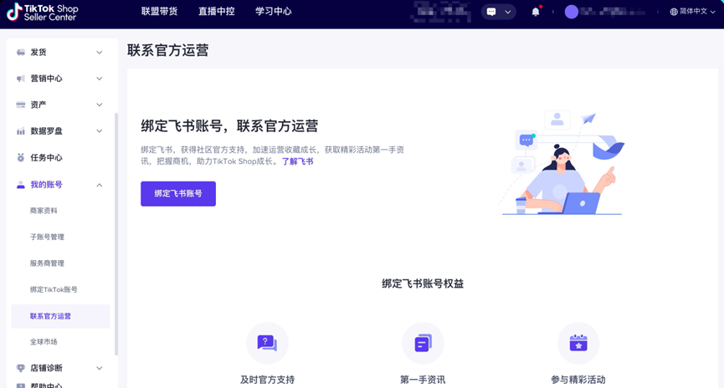This screenshot has height=388, width=724.
Task: Open the notification bell
Action: 536,12
